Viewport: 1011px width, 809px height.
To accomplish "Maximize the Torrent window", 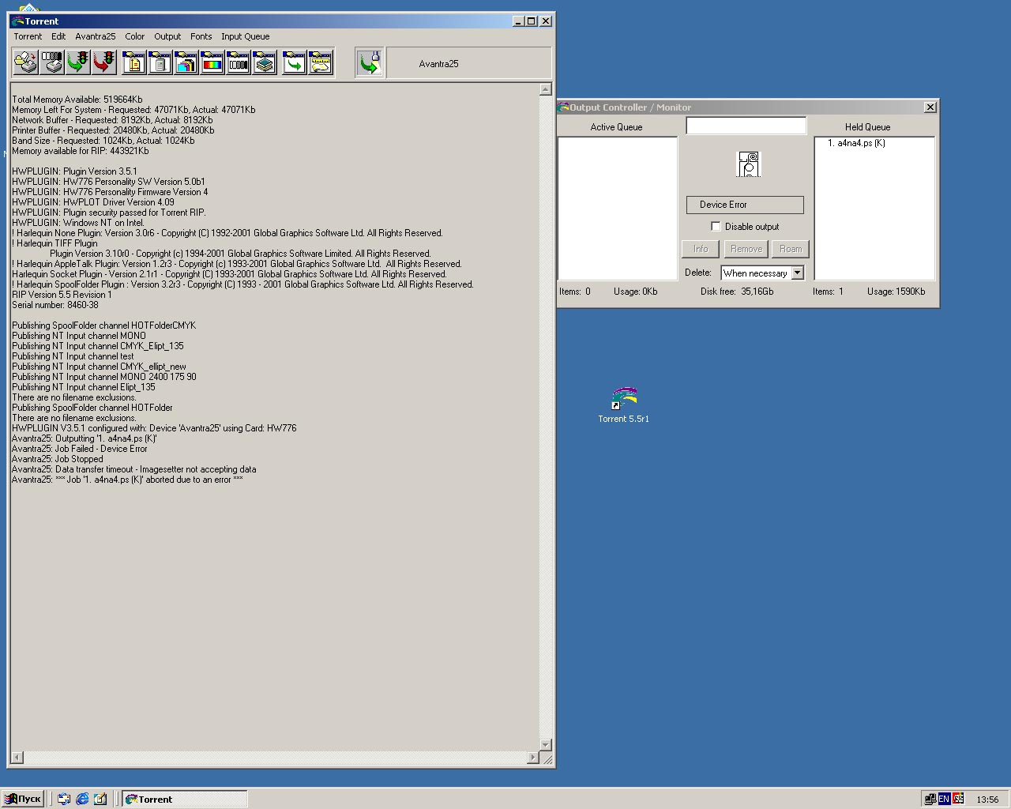I will click(x=531, y=21).
